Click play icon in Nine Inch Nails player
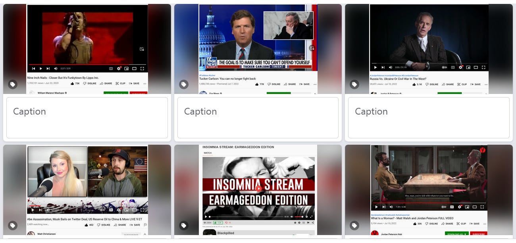Screen dimensions: 516x243 point(40,69)
